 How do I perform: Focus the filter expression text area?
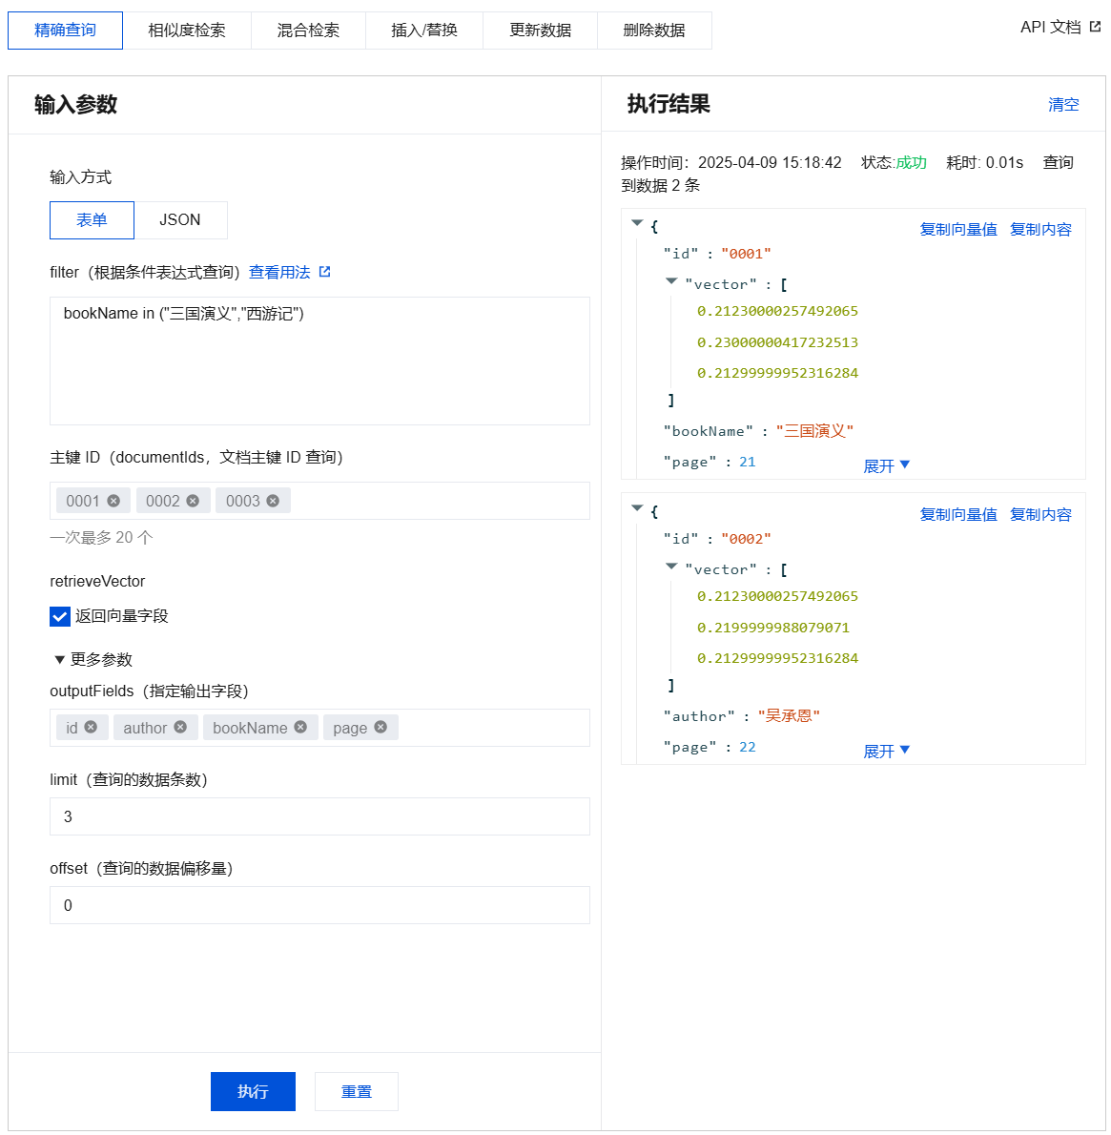(319, 361)
